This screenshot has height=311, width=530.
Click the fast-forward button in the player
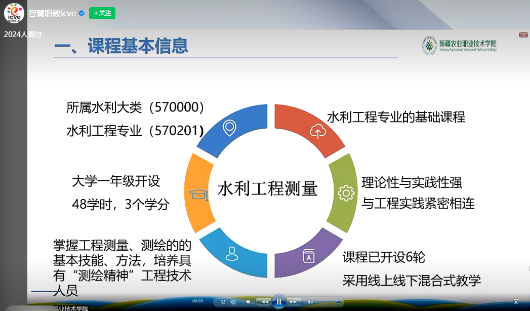293,302
